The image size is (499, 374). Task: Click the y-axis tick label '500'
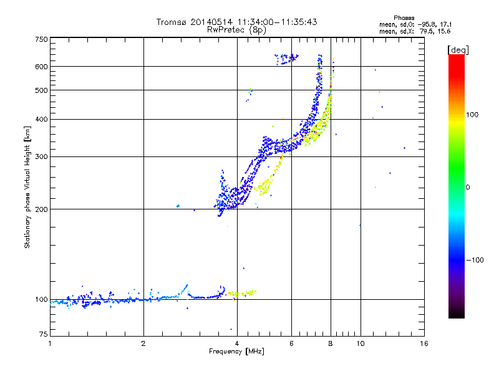point(41,90)
